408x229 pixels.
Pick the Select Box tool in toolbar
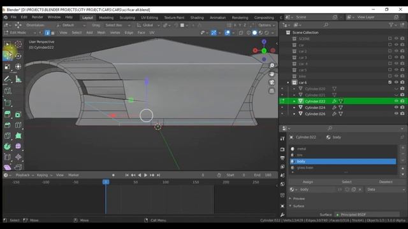tap(7, 45)
